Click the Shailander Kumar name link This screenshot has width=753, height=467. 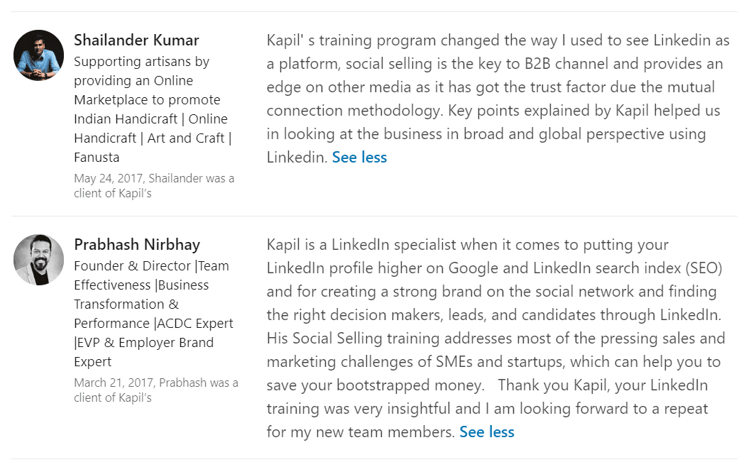pos(136,40)
